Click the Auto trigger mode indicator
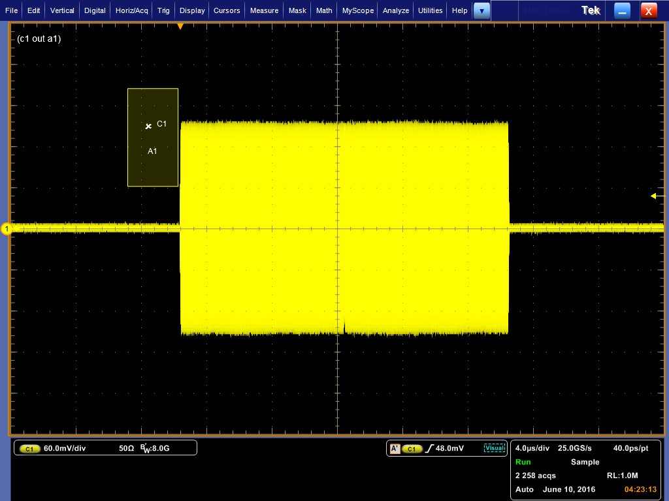The image size is (669, 501). point(524,489)
